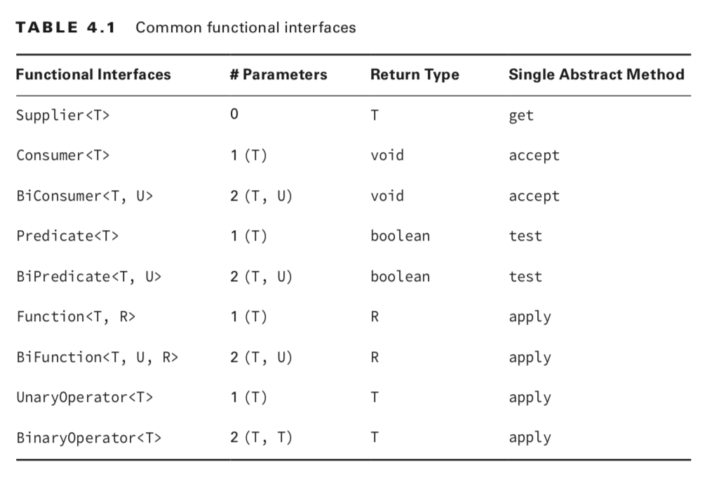This screenshot has height=498, width=728.
Task: Click the Consumer<T> table cell
Action: pyautogui.click(x=62, y=156)
